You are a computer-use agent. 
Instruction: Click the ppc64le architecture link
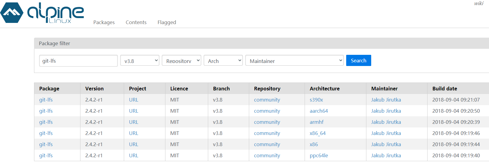pyautogui.click(x=319, y=155)
